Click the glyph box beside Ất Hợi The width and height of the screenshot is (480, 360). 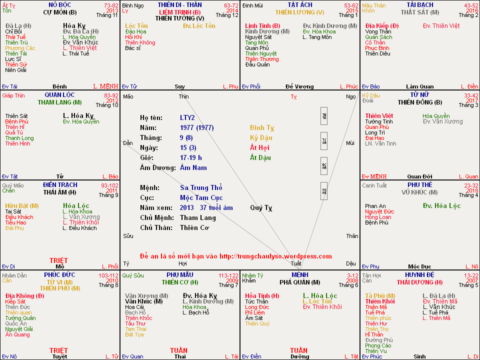tap(323, 165)
